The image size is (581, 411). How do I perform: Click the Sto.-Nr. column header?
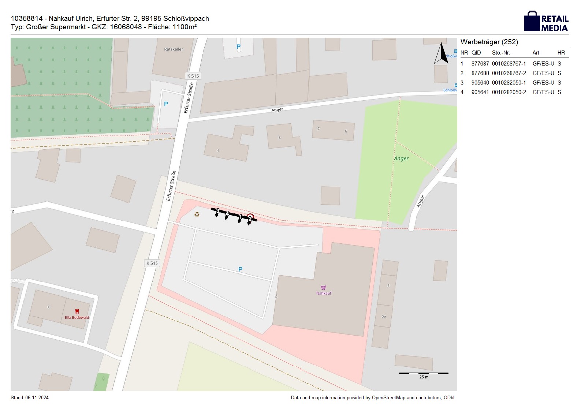tap(501, 53)
